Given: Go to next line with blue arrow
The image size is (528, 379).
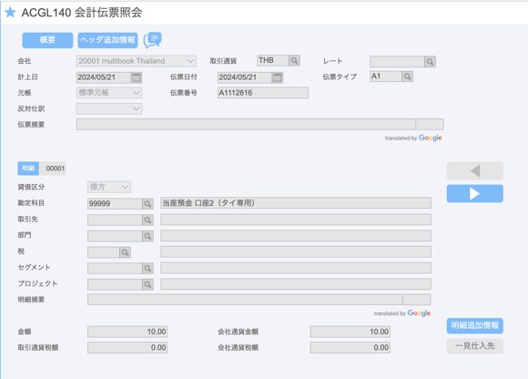Looking at the screenshot, I should [475, 194].
